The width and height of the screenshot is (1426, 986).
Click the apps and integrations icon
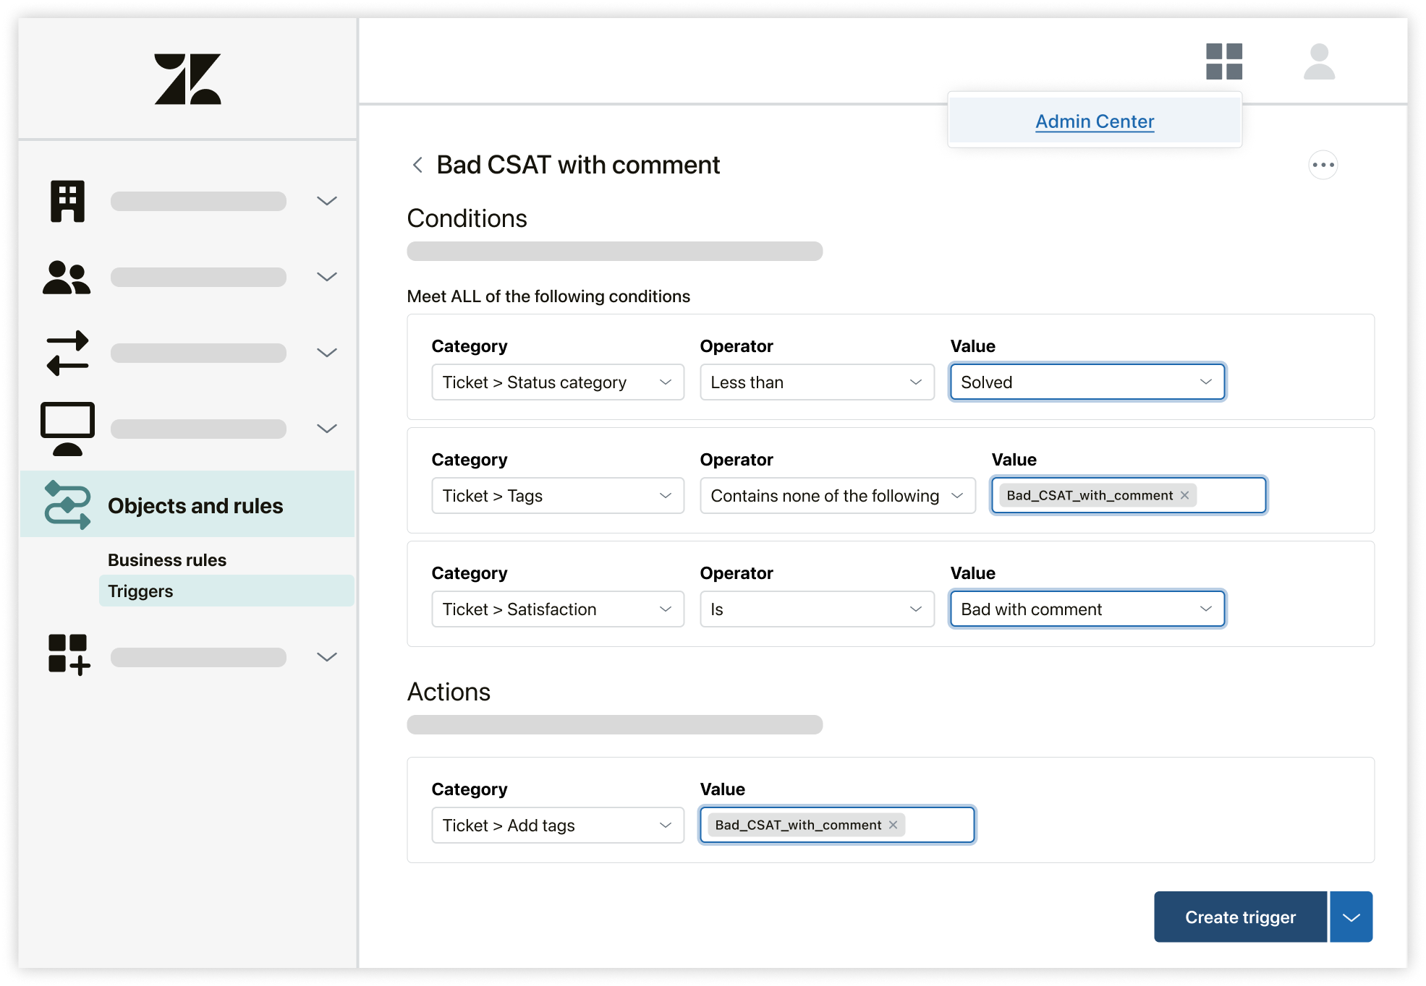pyautogui.click(x=69, y=655)
